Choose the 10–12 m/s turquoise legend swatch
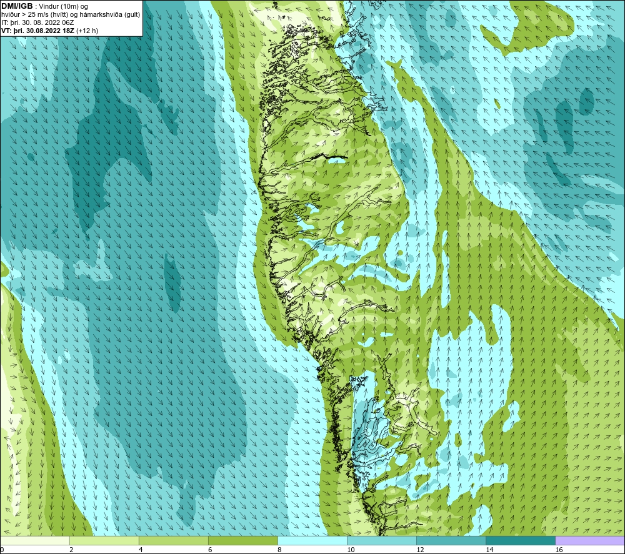This screenshot has width=625, height=554. pos(381,541)
